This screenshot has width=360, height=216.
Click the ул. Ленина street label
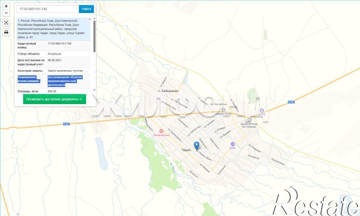click(x=204, y=168)
